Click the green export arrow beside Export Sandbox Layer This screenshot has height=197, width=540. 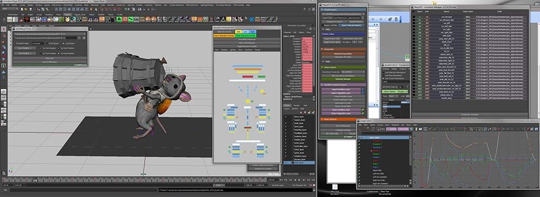(363, 109)
